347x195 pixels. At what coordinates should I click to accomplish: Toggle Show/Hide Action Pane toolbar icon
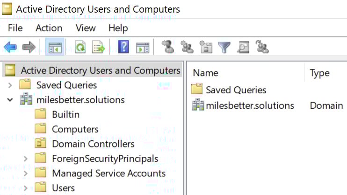[143, 48]
